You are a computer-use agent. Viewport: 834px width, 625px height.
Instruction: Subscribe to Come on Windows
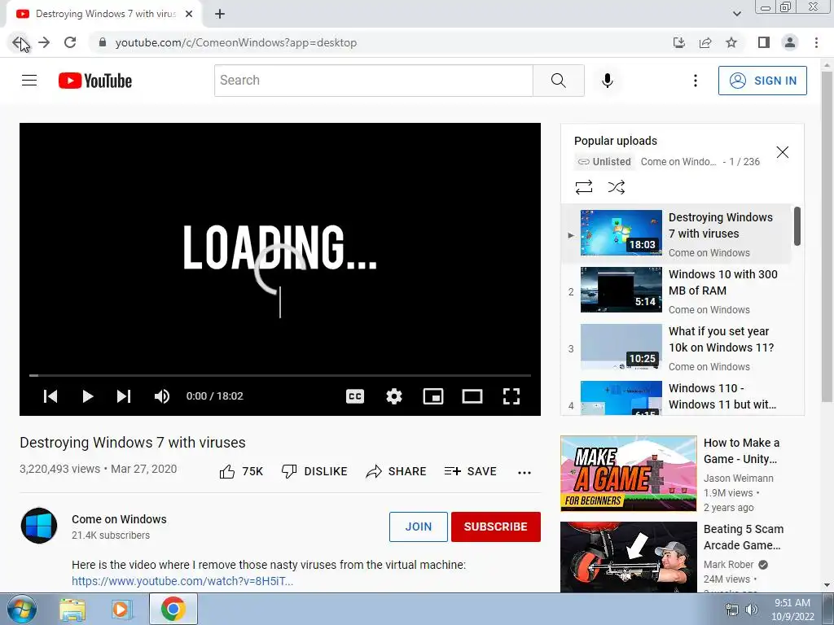coord(496,527)
